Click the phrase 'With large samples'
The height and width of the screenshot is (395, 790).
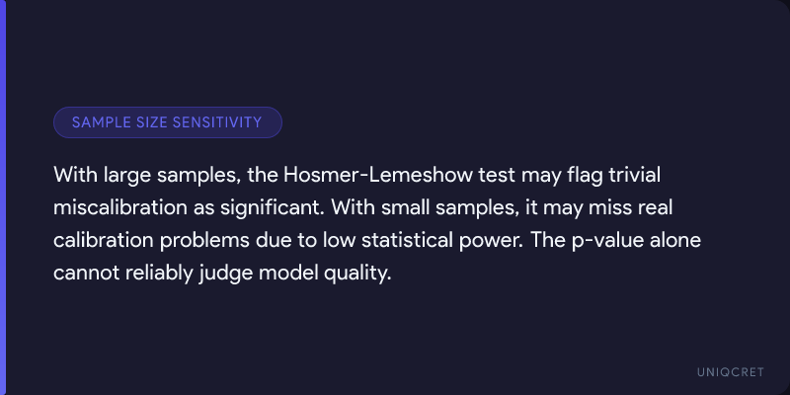pyautogui.click(x=126, y=176)
